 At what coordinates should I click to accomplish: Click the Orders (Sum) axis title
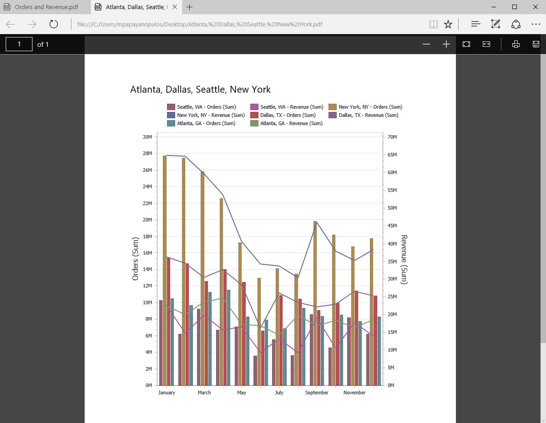click(136, 258)
